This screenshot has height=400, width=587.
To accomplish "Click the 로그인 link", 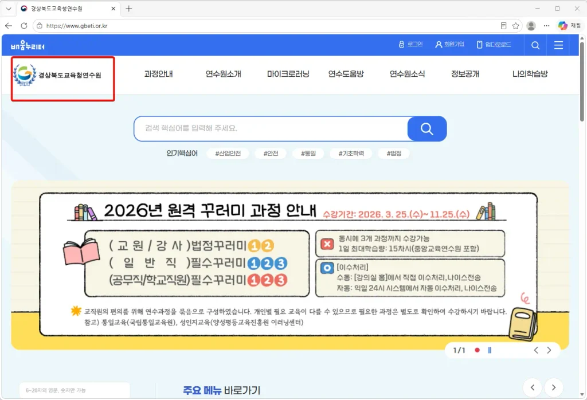I will 410,45.
